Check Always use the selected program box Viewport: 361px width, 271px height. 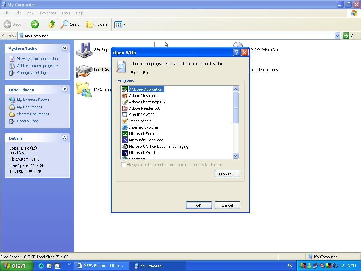pos(124,164)
